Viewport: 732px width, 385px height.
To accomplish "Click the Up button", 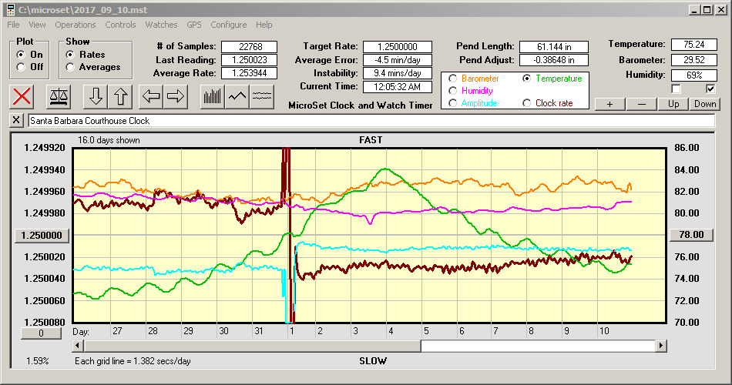I will click(673, 104).
